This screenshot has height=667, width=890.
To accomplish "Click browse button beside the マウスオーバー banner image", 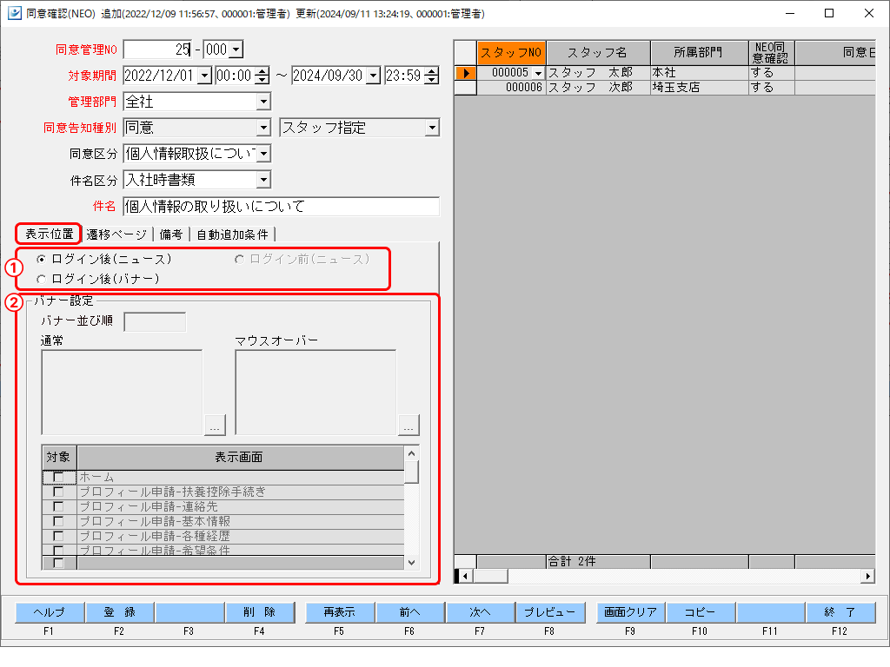I will pos(408,425).
